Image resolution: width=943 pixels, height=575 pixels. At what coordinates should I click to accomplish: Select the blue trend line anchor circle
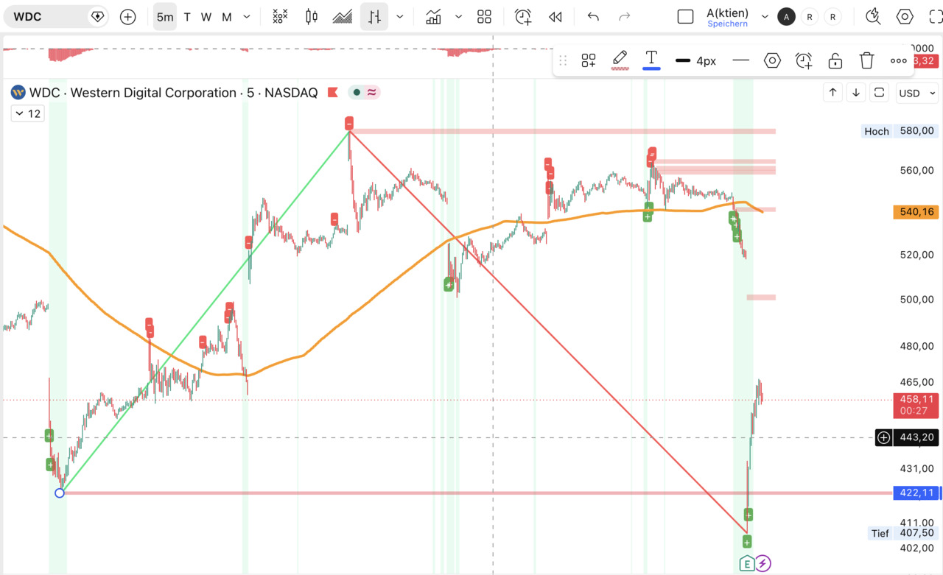(60, 493)
